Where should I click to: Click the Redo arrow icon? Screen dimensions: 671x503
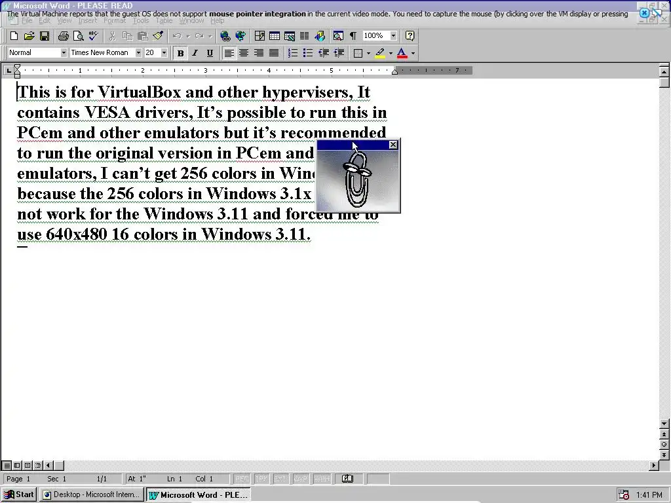[199, 36]
